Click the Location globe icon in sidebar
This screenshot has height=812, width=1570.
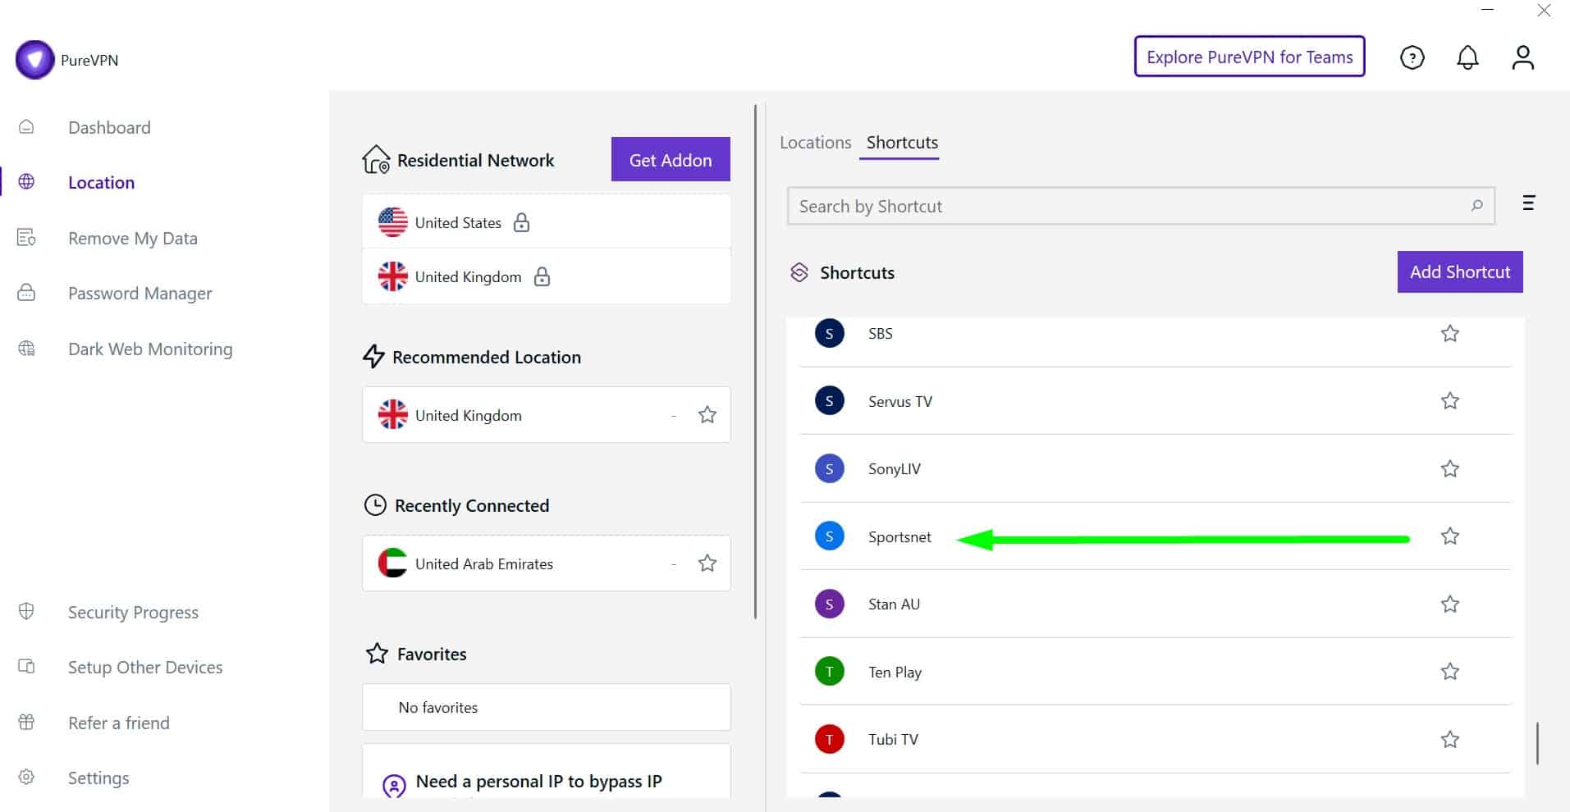tap(26, 182)
